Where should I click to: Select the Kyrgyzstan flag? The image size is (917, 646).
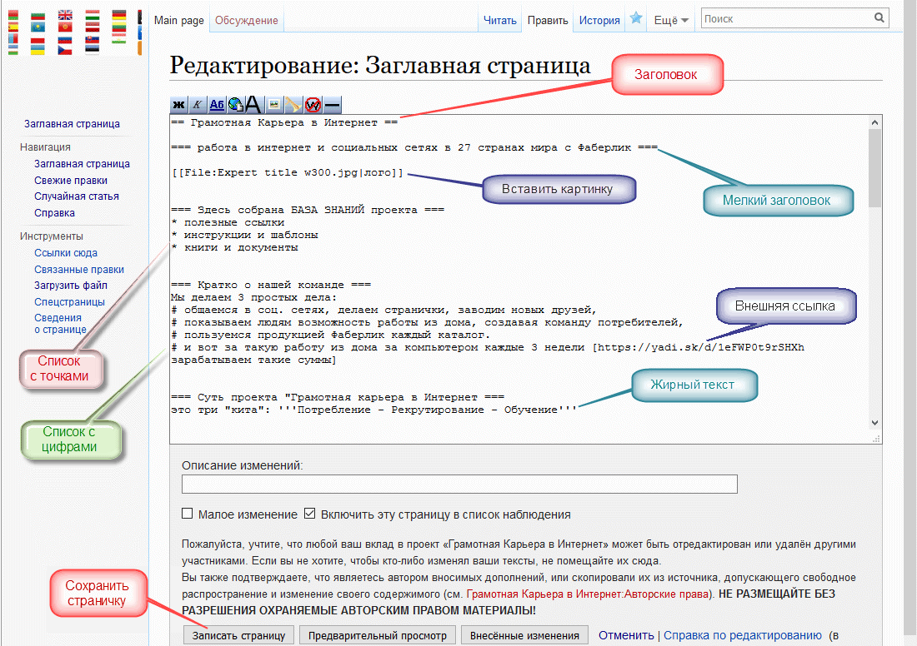(x=66, y=27)
